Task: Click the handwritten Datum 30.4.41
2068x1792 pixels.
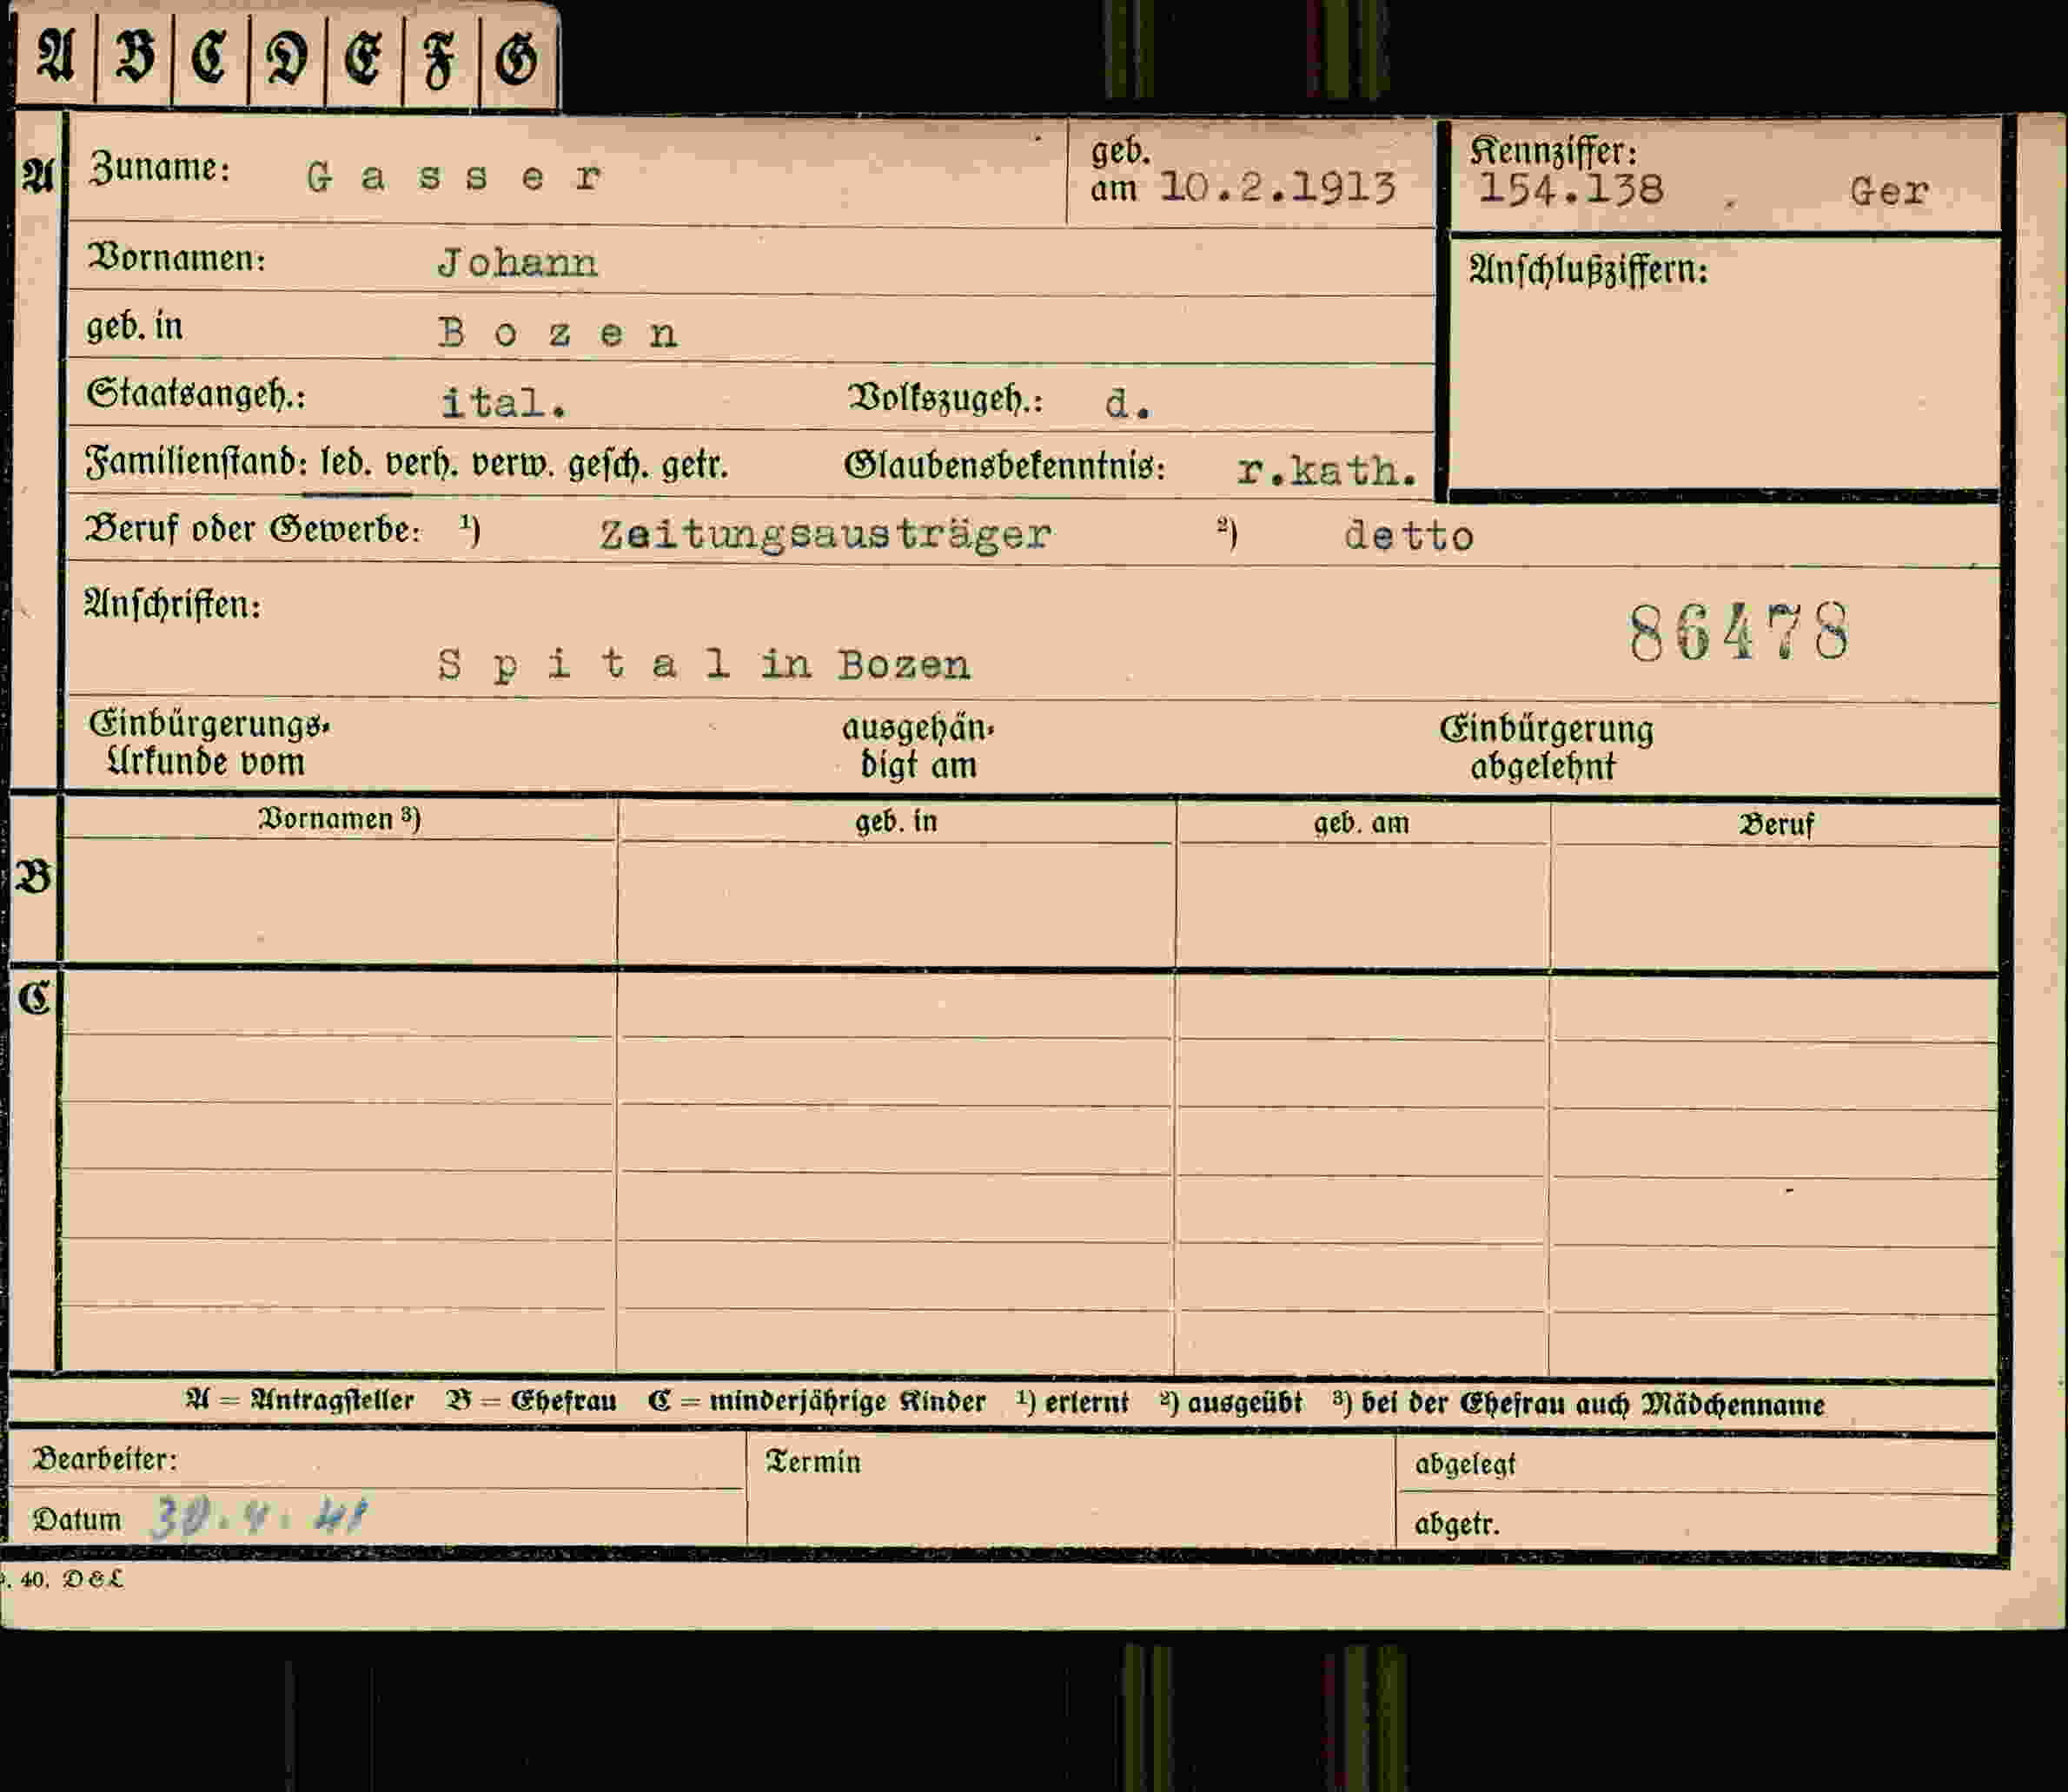Action: (x=259, y=1518)
